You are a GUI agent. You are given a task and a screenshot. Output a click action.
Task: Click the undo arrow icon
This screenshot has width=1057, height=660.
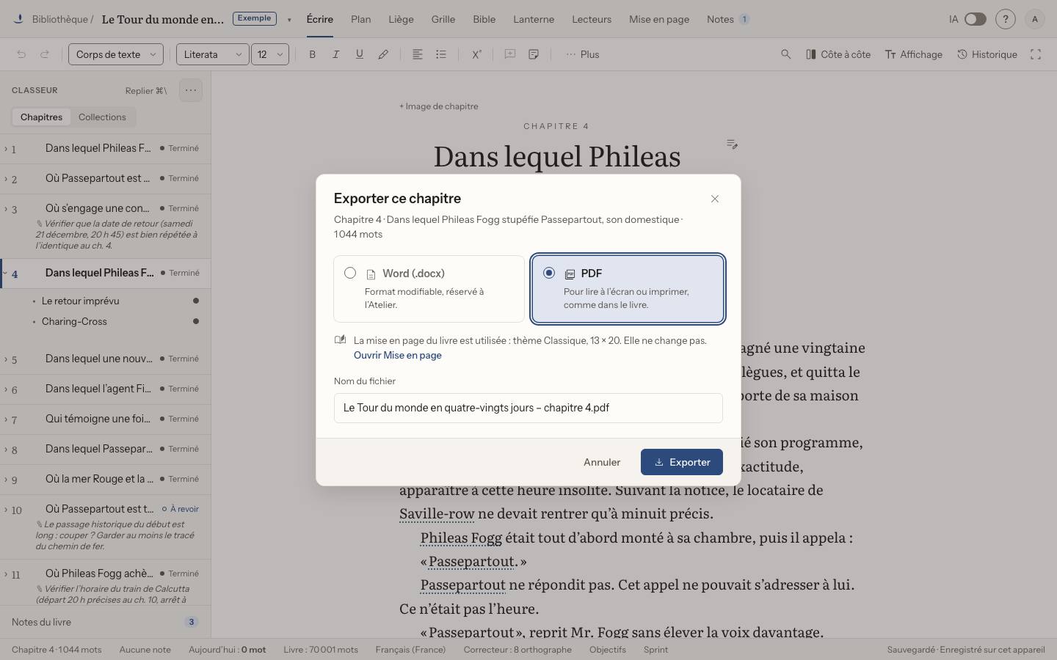tap(21, 54)
